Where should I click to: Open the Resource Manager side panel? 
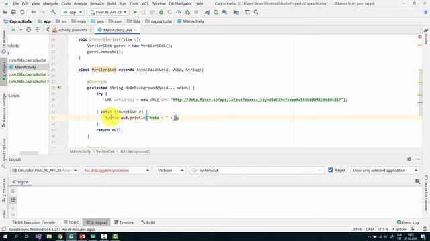[x=4, y=110]
